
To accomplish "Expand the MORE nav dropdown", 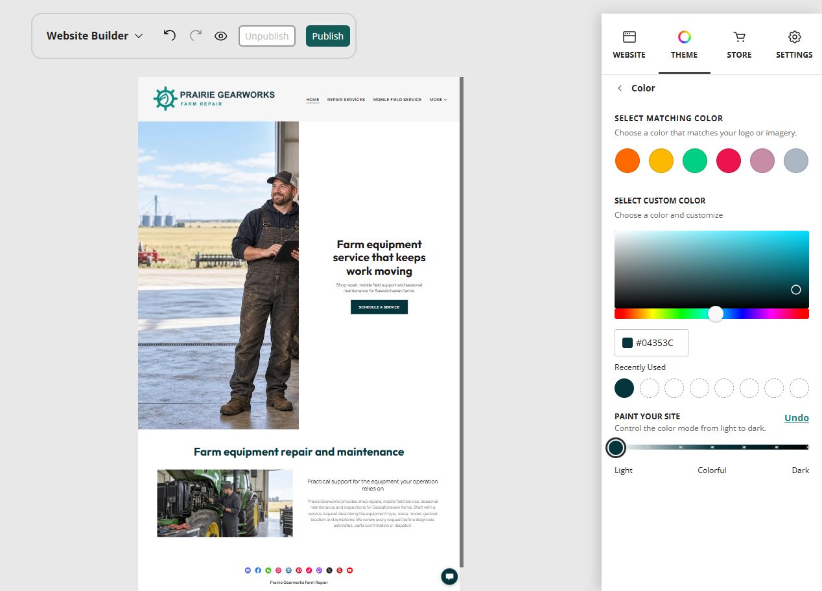I will [438, 100].
